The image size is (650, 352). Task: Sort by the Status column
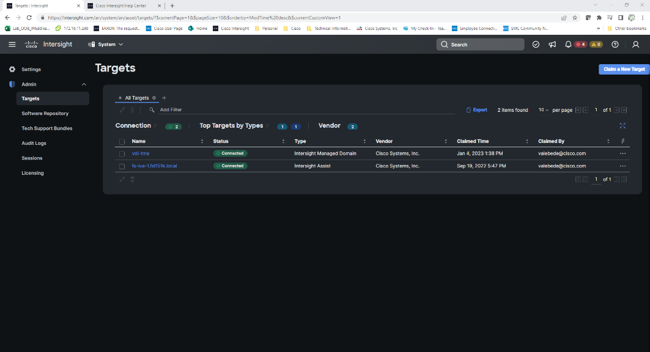pos(283,142)
